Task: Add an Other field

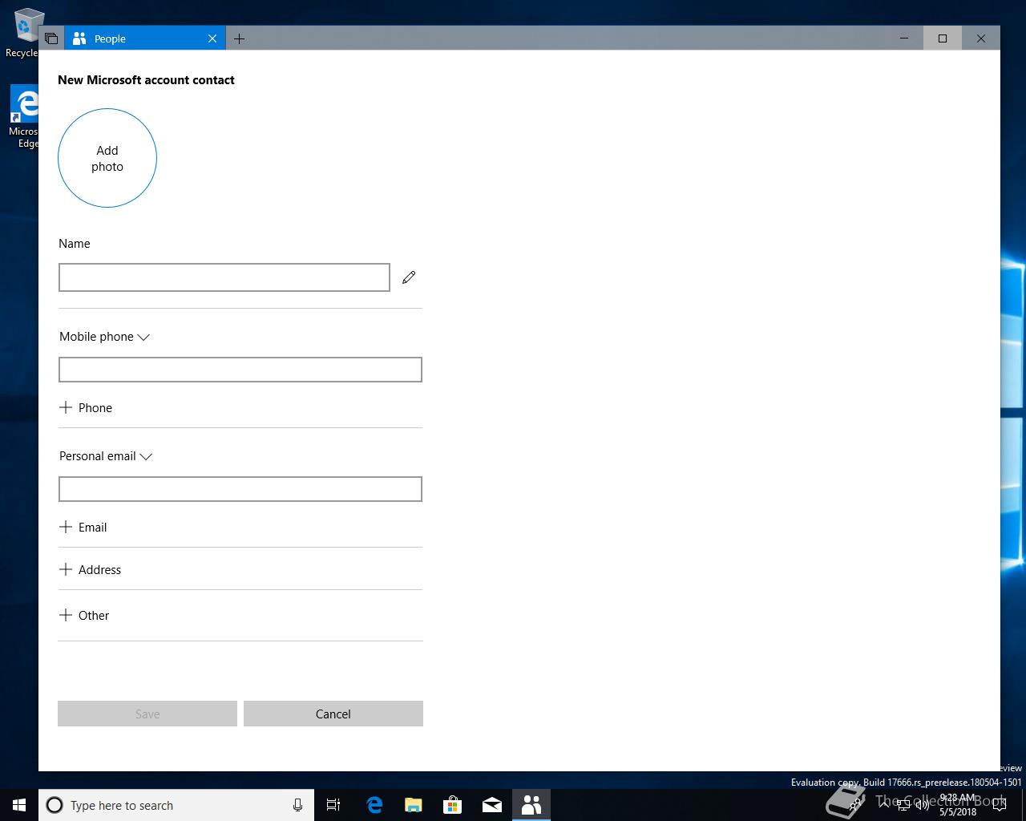Action: pos(84,616)
